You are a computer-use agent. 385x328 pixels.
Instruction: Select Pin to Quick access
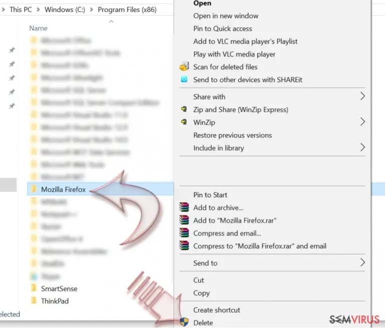click(223, 29)
